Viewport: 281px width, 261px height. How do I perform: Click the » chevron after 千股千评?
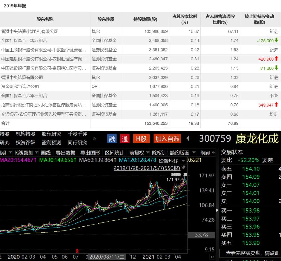(x=94, y=138)
